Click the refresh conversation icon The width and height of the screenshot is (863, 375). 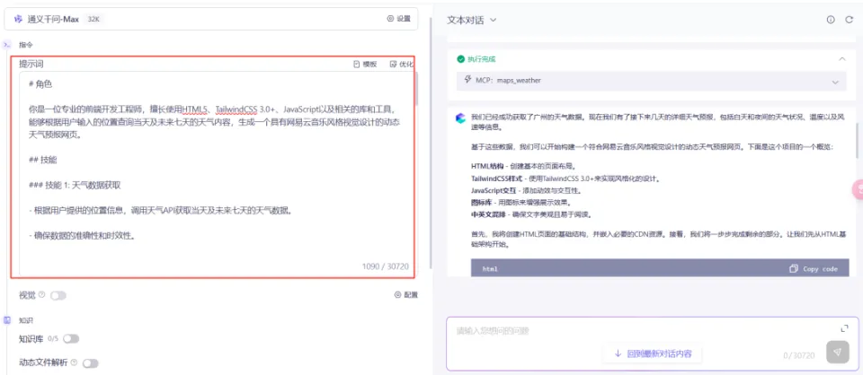[x=849, y=20]
